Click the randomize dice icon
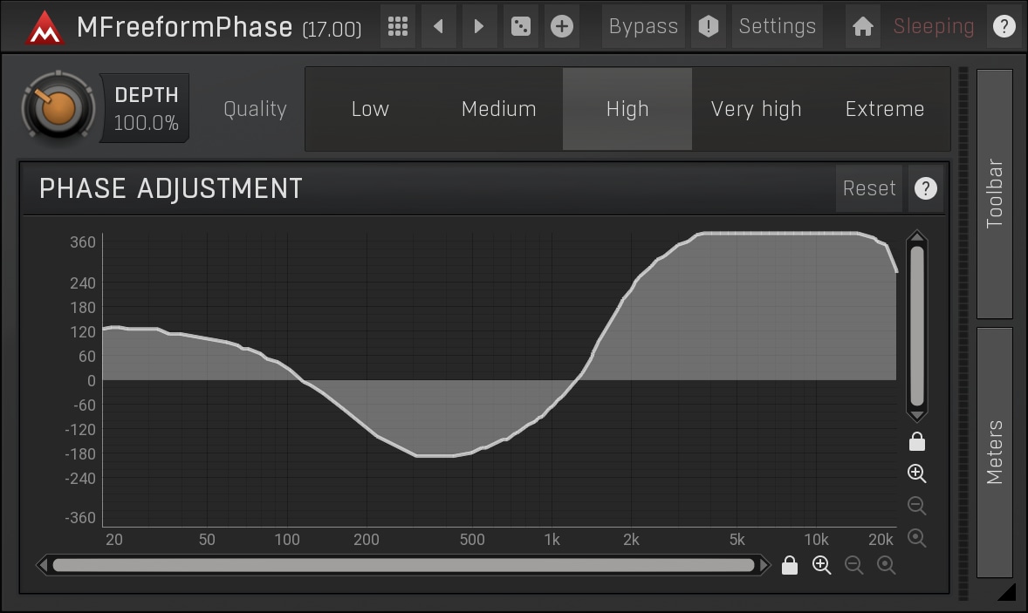The image size is (1028, 613). (521, 27)
